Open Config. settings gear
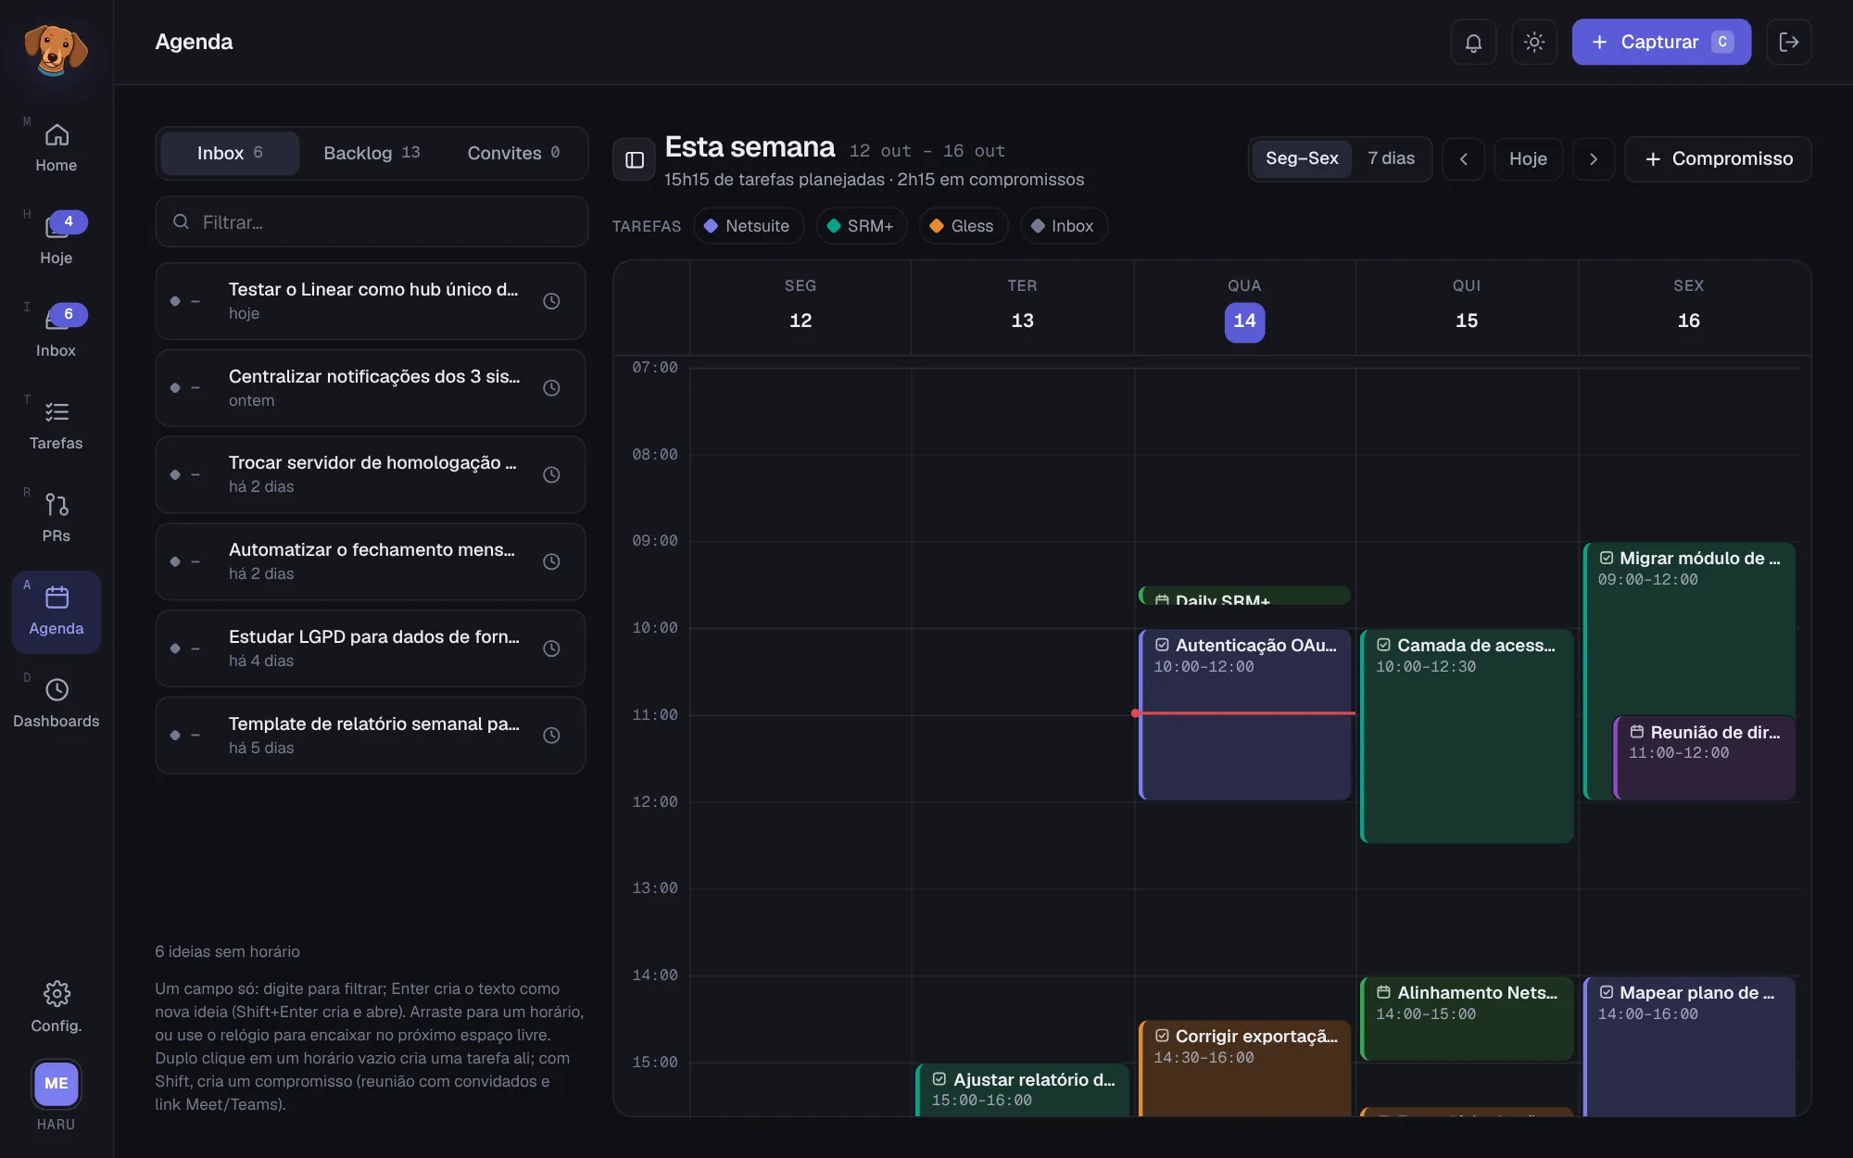 click(57, 1007)
